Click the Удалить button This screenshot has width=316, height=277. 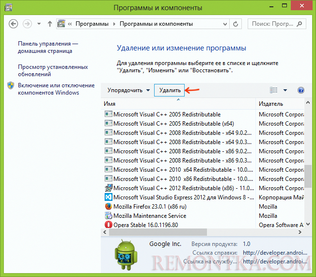[170, 90]
